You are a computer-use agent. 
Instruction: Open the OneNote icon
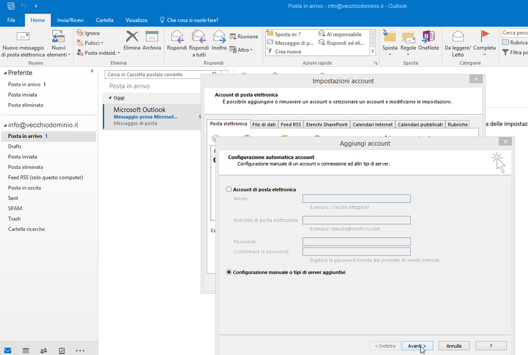point(428,36)
